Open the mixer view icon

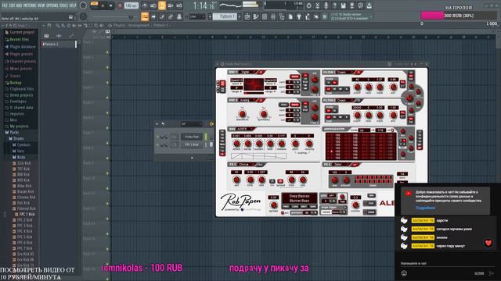[273, 16]
